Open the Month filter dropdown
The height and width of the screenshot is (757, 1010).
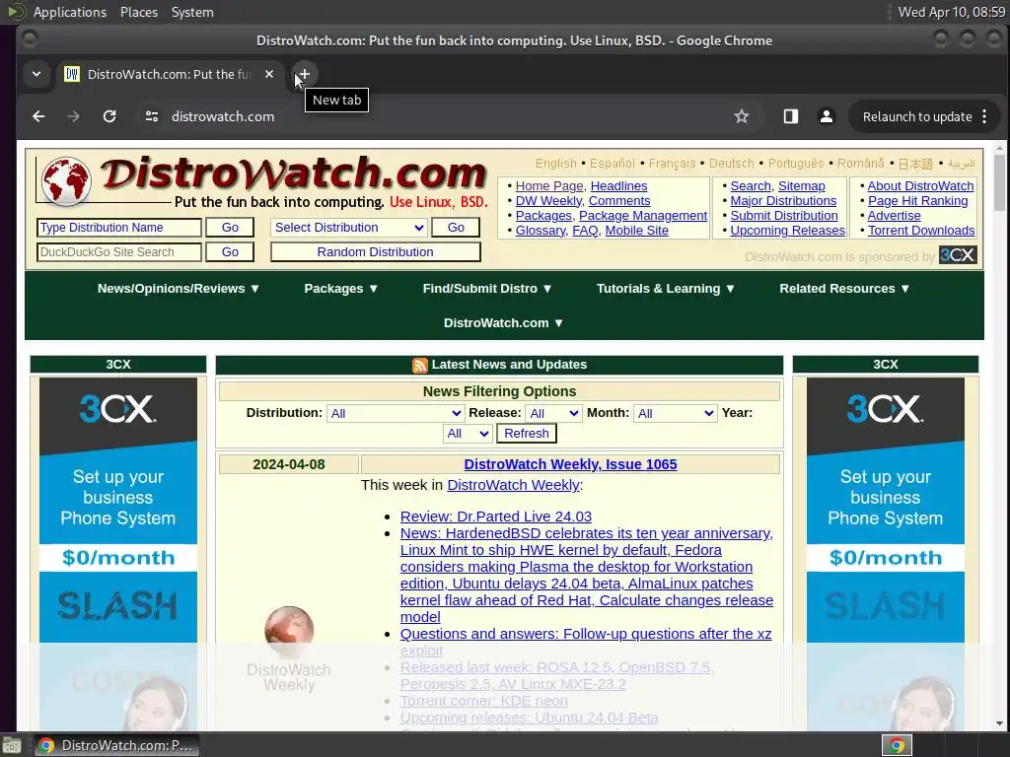click(675, 413)
